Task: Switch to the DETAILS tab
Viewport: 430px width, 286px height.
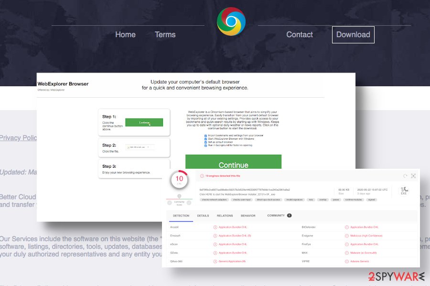Action: tap(203, 215)
